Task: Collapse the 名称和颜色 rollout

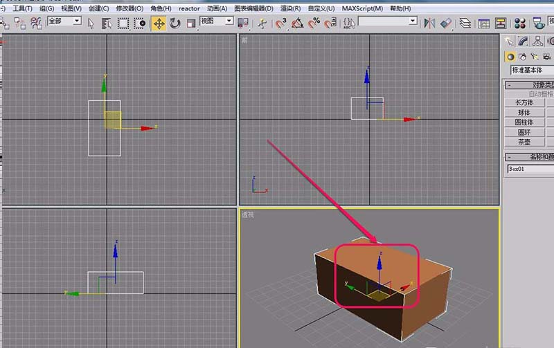Action: (x=529, y=157)
